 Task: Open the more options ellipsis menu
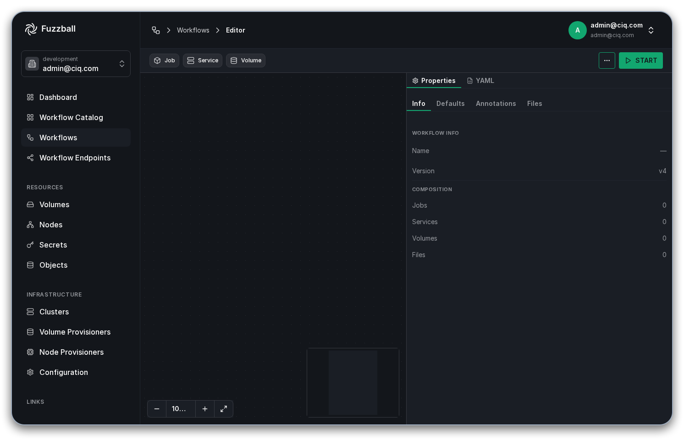[607, 60]
